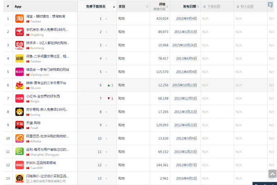Click the lock icon beside 收入估算 header

click(x=238, y=6)
